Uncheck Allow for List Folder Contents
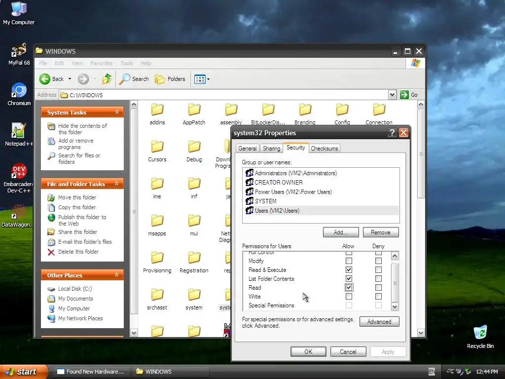The image size is (505, 379). coord(349,278)
